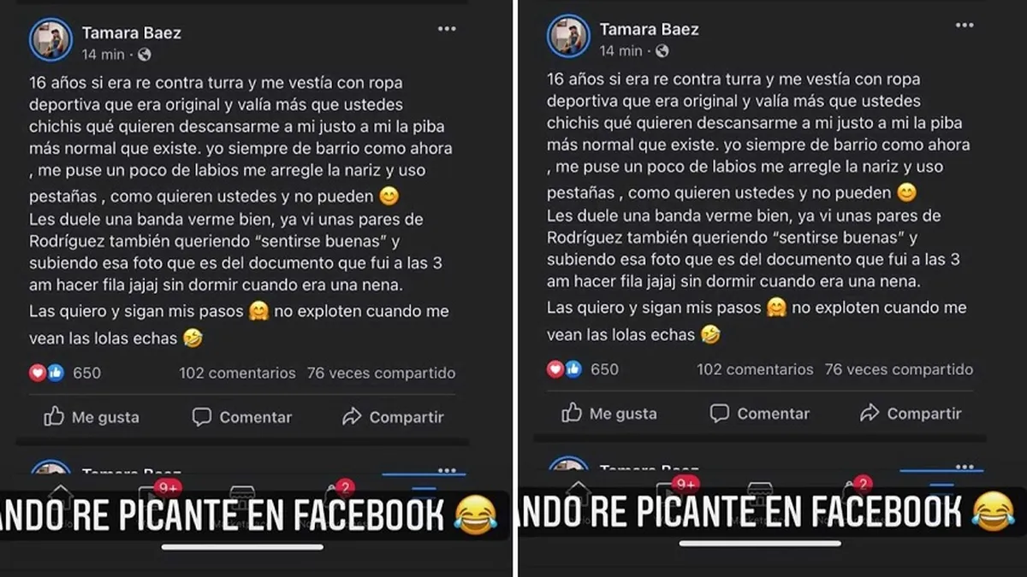The height and width of the screenshot is (577, 1027).
Task: Open three-dot options menu on right post
Action: 965,26
